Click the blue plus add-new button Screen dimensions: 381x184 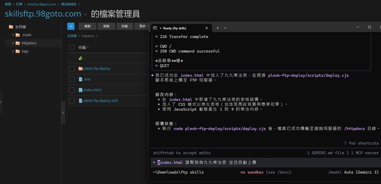click(x=71, y=26)
